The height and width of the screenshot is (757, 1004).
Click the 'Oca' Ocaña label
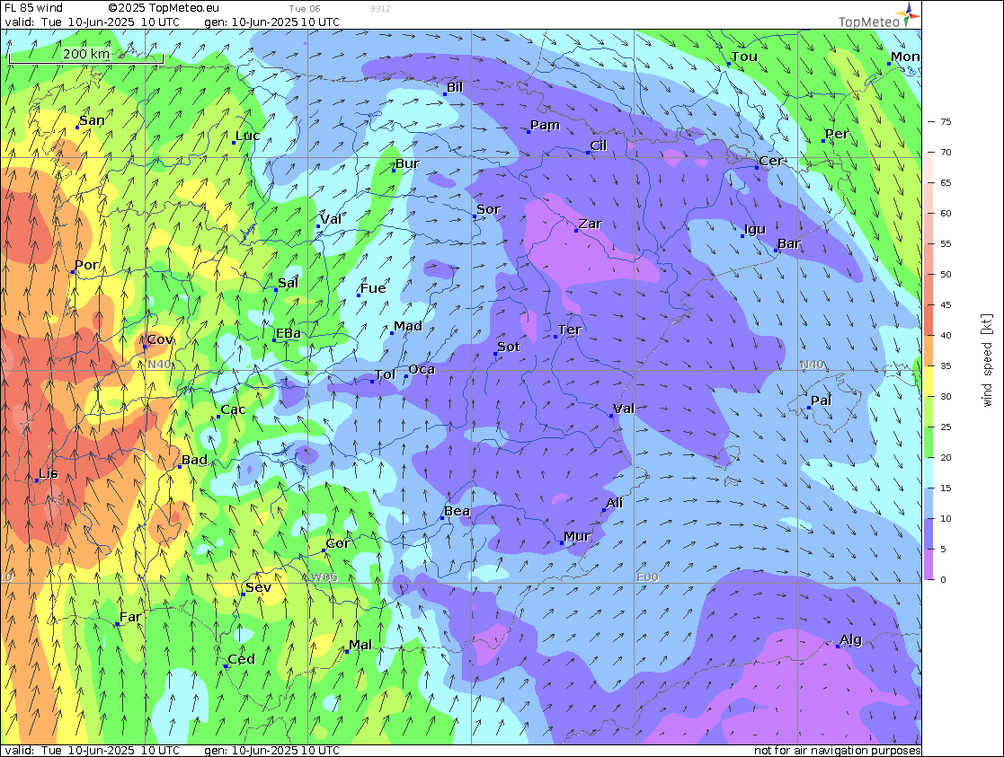point(422,369)
